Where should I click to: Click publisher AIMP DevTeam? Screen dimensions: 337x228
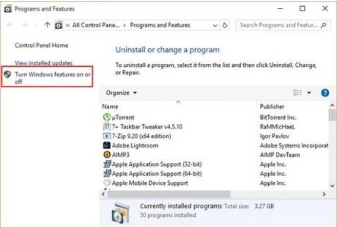[279, 155]
